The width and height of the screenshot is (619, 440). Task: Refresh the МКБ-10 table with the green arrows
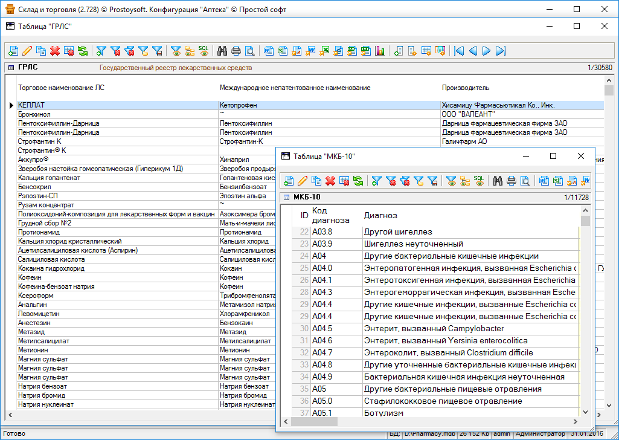(358, 181)
